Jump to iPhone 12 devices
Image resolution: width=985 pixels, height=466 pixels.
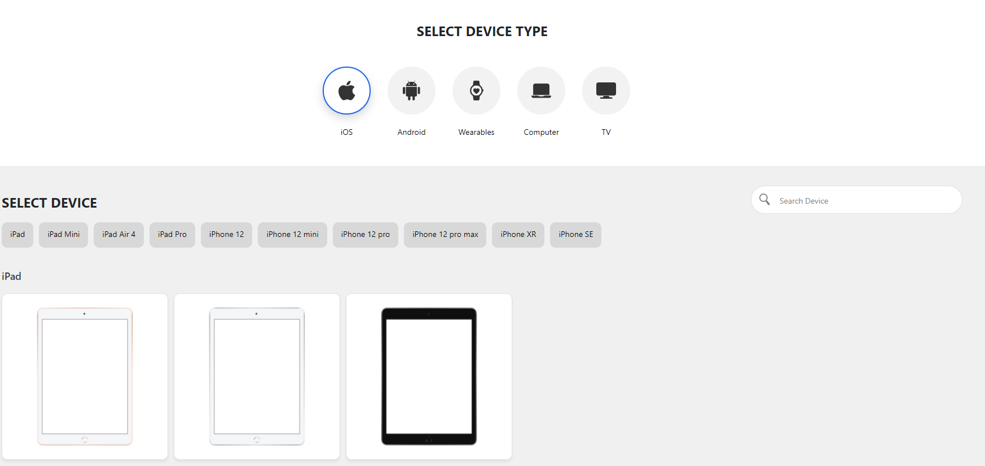[226, 235]
